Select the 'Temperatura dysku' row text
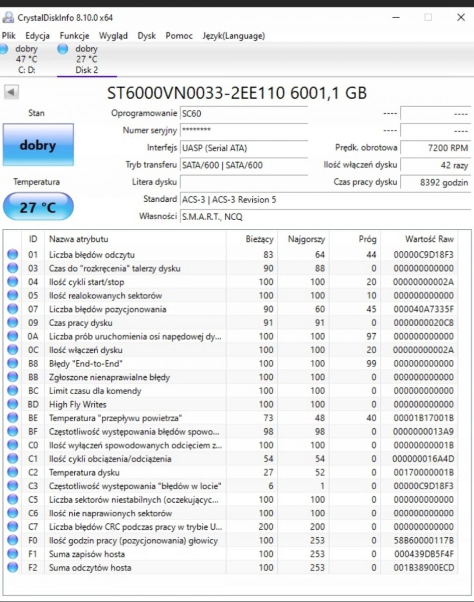The image size is (474, 602). pos(84,472)
